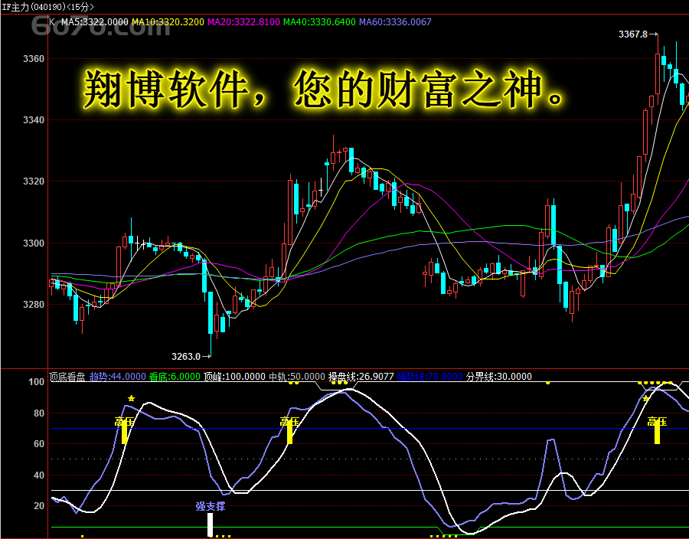Select the MA60:3336.0067 blue label
689x539 pixels.
click(395, 22)
